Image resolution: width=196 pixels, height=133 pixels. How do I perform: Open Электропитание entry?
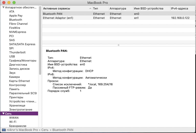[21, 110]
